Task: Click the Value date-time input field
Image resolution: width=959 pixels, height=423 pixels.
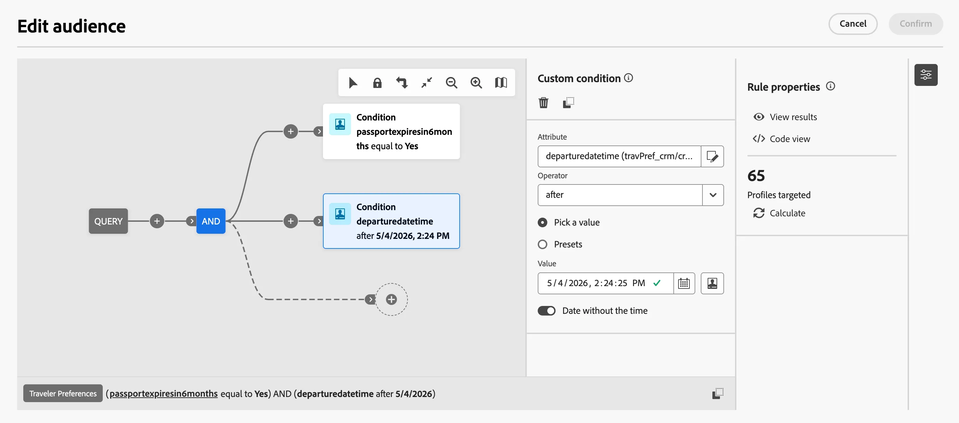Action: (x=605, y=283)
